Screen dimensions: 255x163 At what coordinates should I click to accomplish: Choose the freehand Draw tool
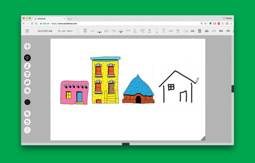point(27,66)
